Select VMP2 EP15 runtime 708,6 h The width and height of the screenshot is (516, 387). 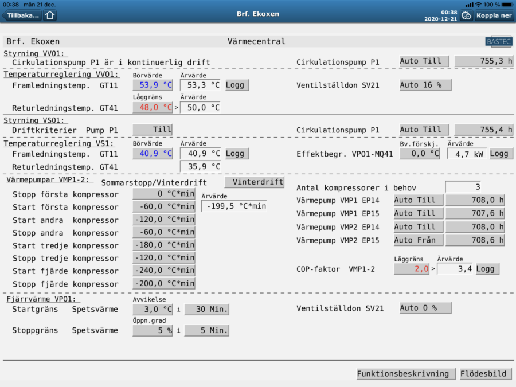pos(475,240)
